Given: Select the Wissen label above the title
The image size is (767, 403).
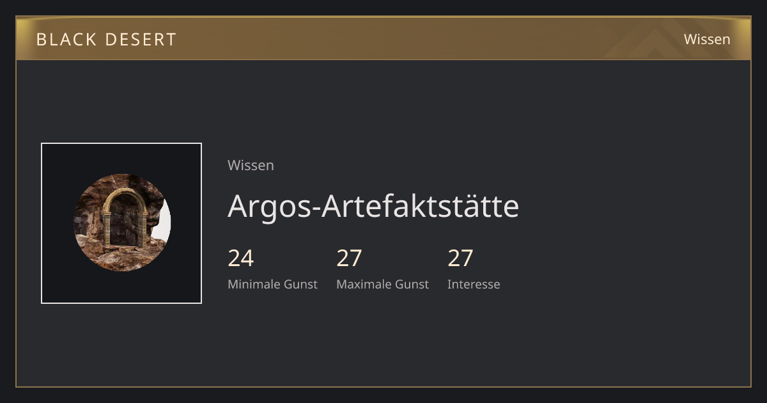Looking at the screenshot, I should (251, 165).
